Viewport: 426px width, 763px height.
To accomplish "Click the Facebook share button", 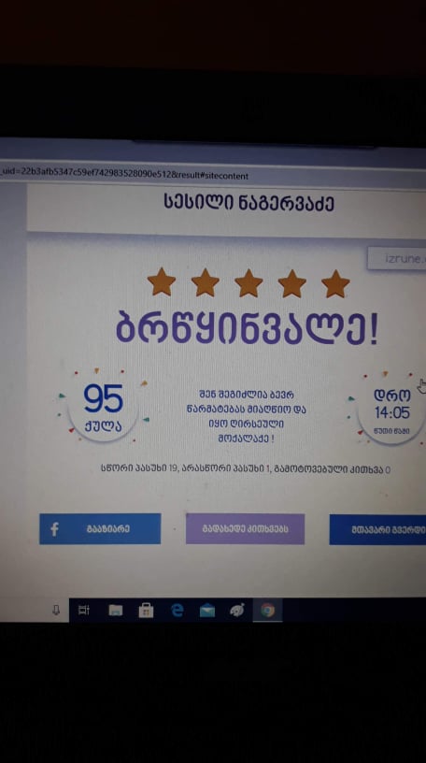I will (100, 529).
